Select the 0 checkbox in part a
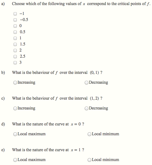 point(15,26)
